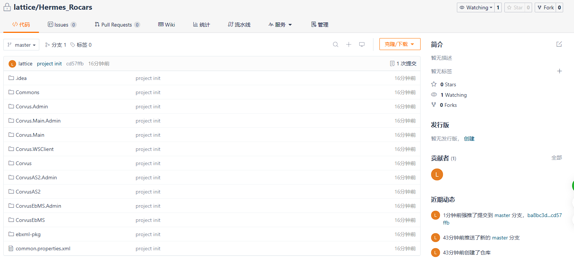Click the Commons folder icon
Viewport: 574px width, 263px height.
pyautogui.click(x=11, y=92)
